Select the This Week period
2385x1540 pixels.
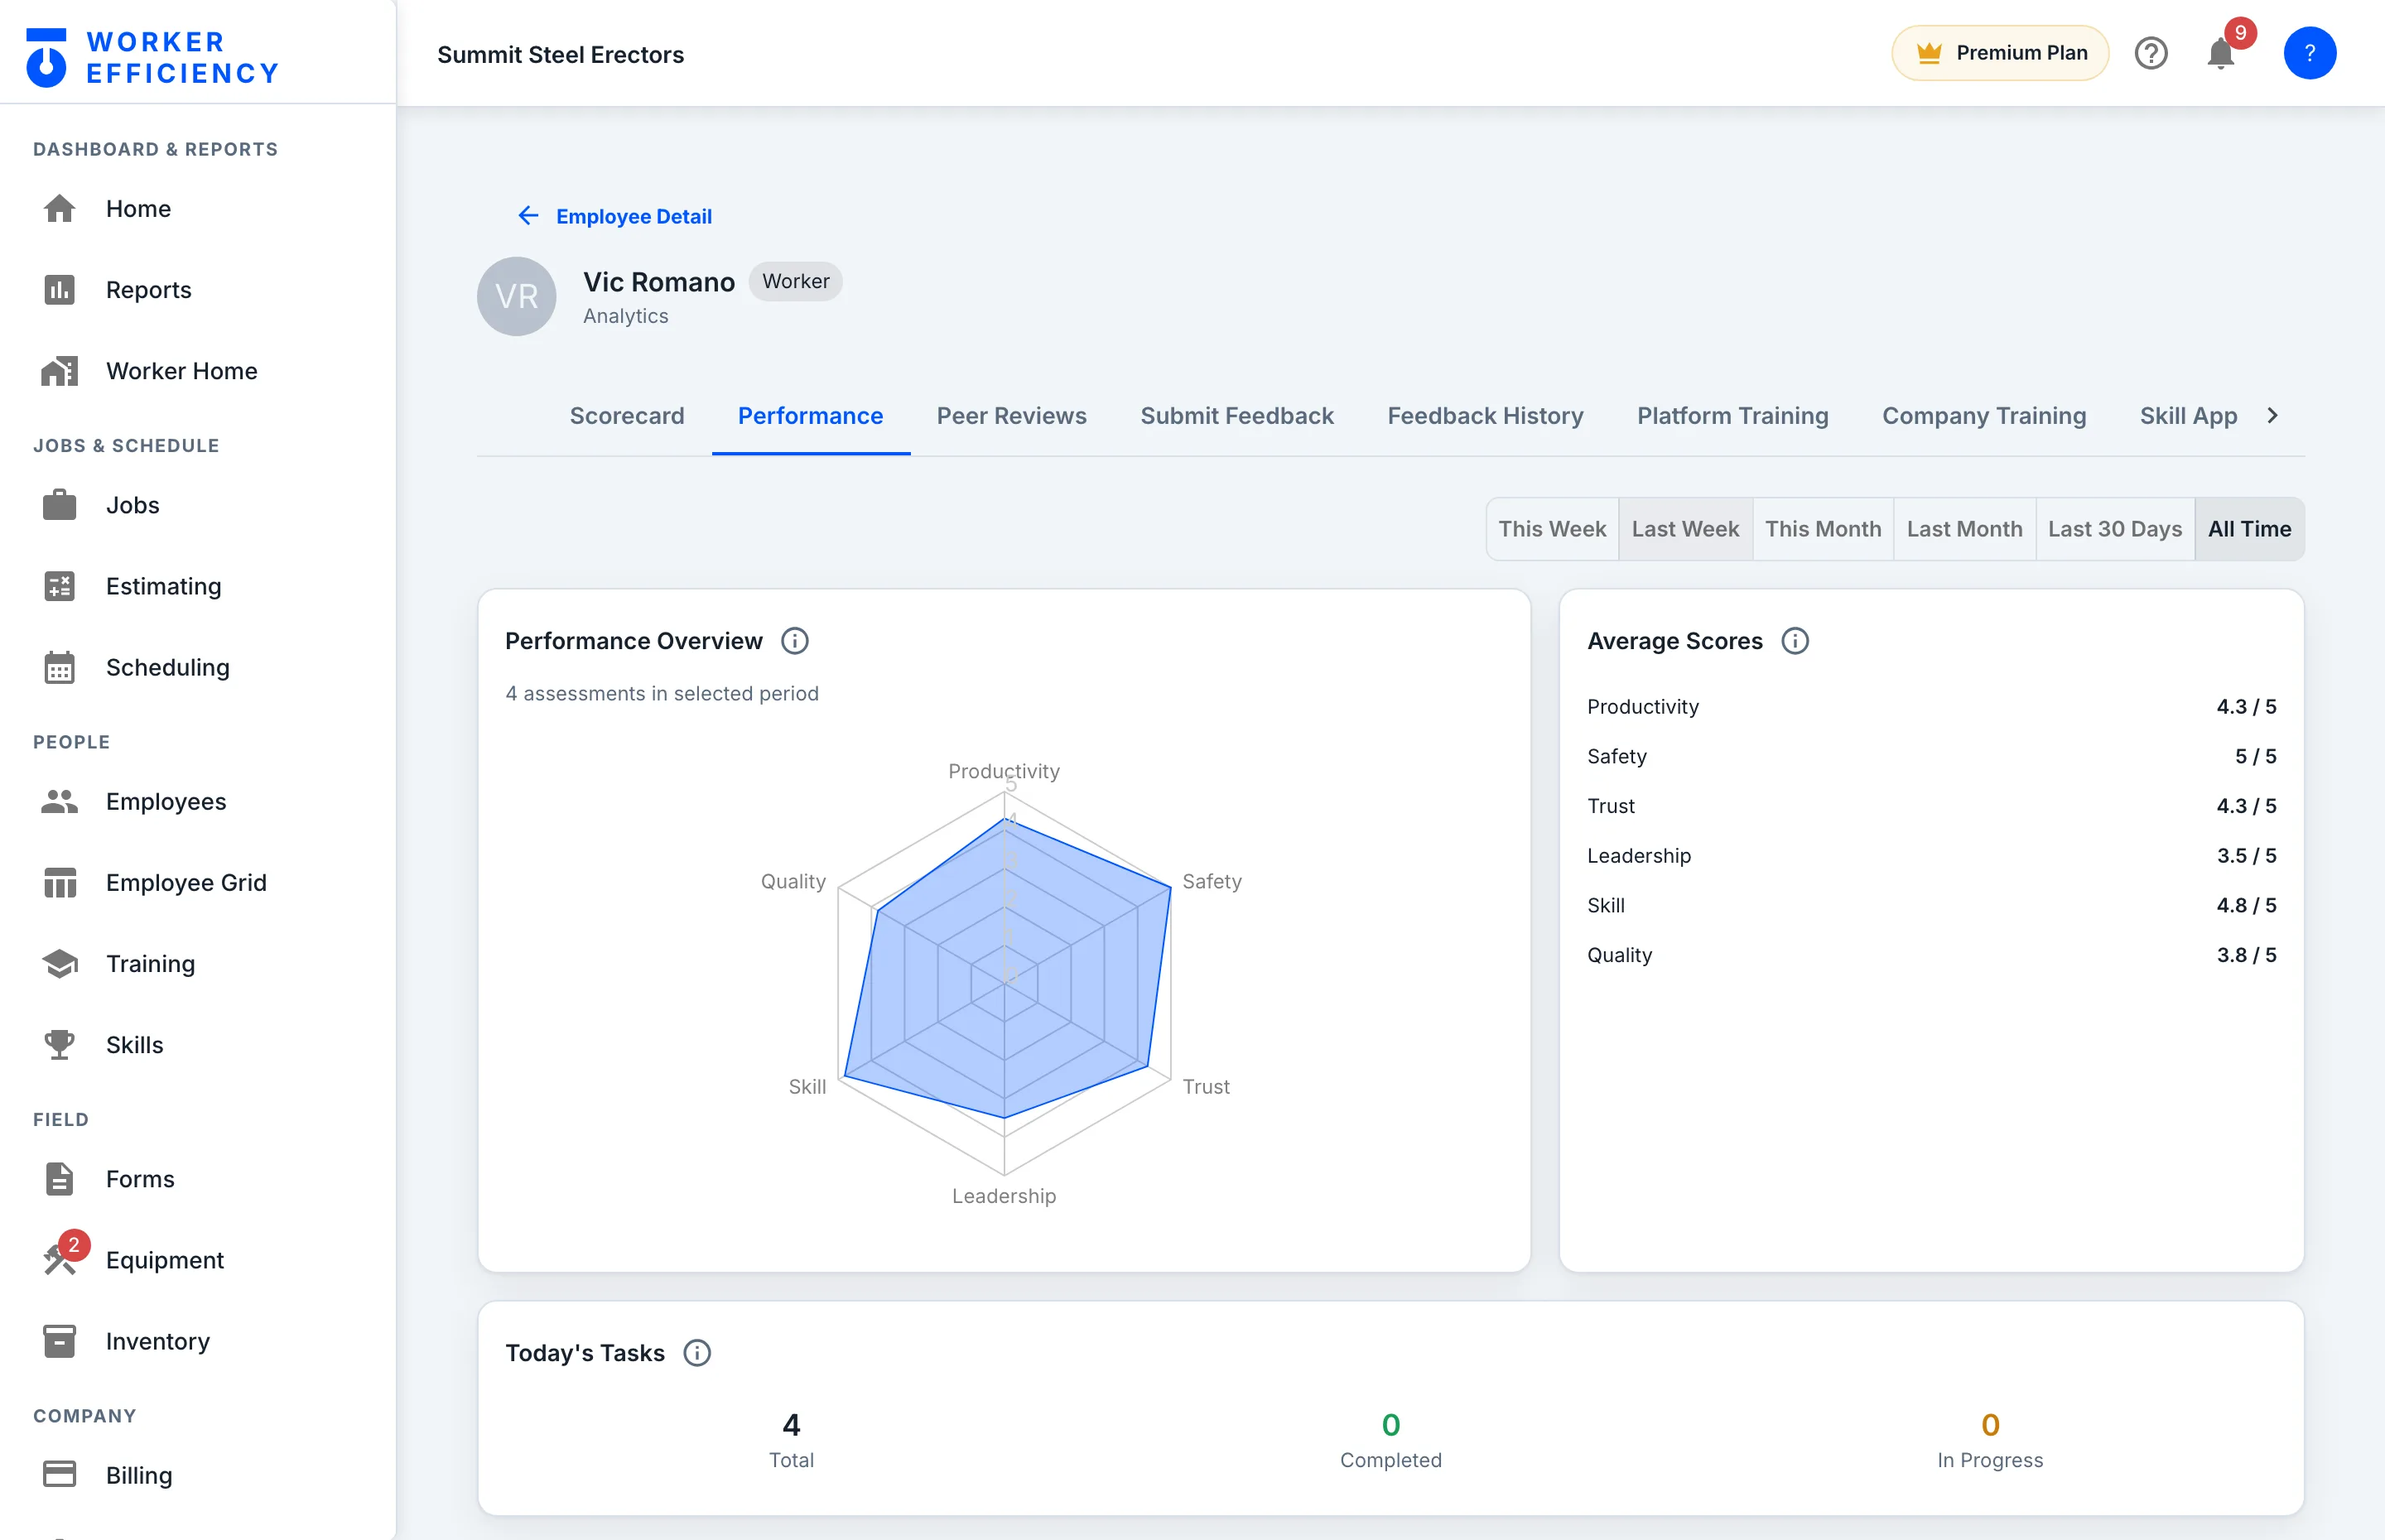pyautogui.click(x=1551, y=528)
